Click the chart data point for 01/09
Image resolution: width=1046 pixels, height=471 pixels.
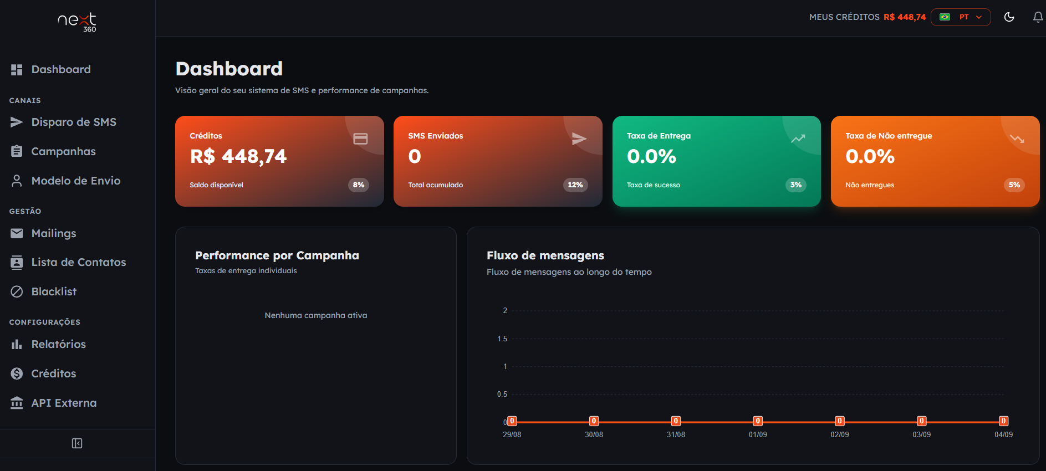[x=758, y=421]
